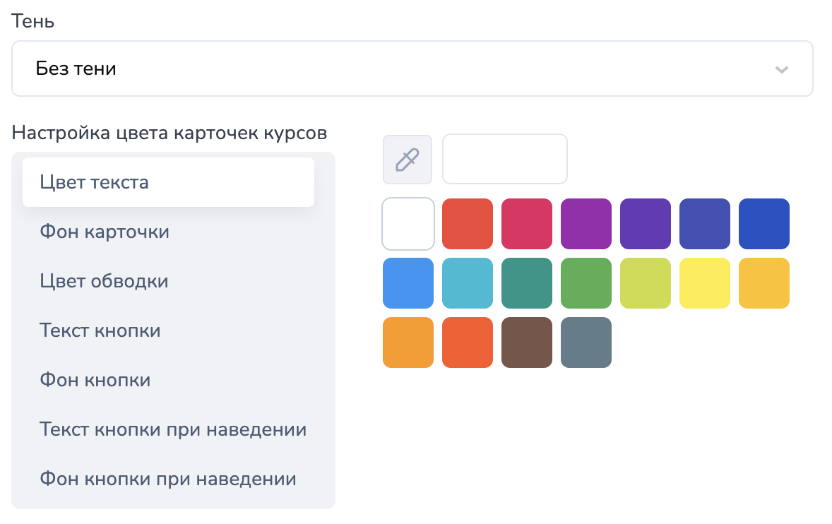Select the deep orange-red swatch

coord(468,343)
